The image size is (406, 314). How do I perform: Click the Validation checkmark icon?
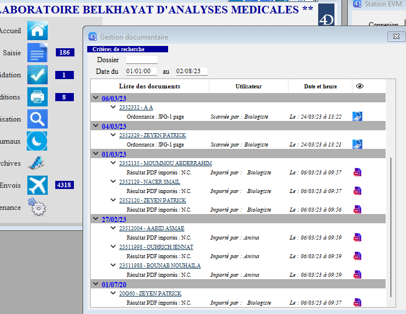[37, 75]
